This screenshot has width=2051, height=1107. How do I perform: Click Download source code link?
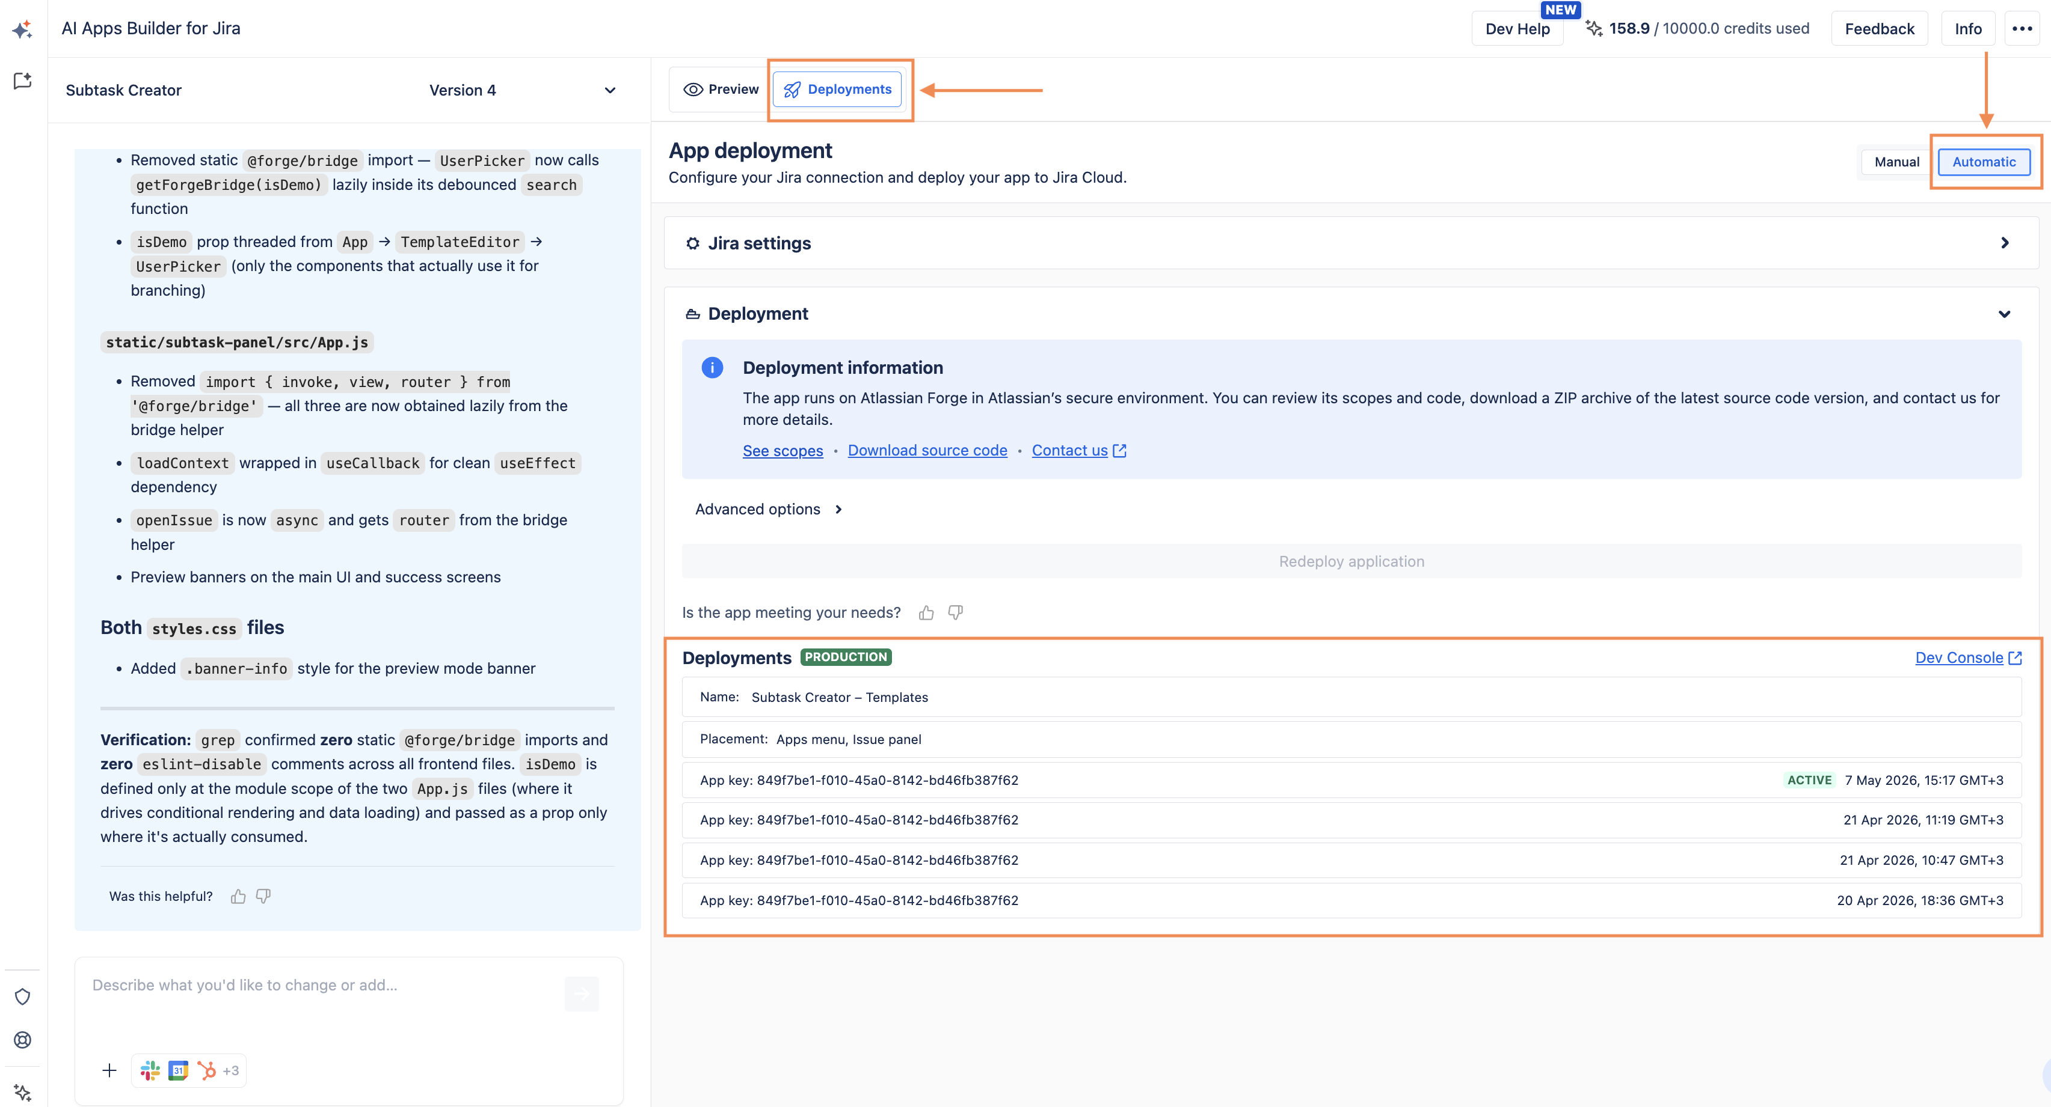click(927, 451)
